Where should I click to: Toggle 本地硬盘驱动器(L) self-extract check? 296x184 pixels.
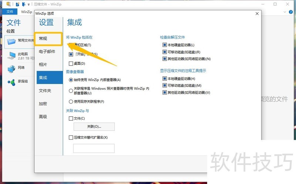[165, 45]
